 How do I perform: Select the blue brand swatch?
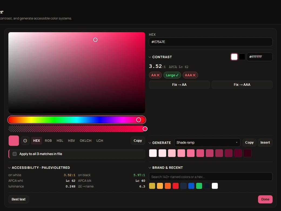pos(191,186)
